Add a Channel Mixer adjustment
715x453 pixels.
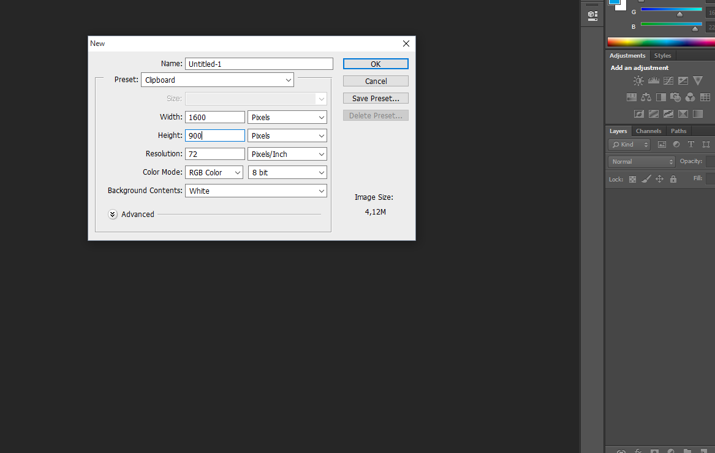(x=690, y=97)
